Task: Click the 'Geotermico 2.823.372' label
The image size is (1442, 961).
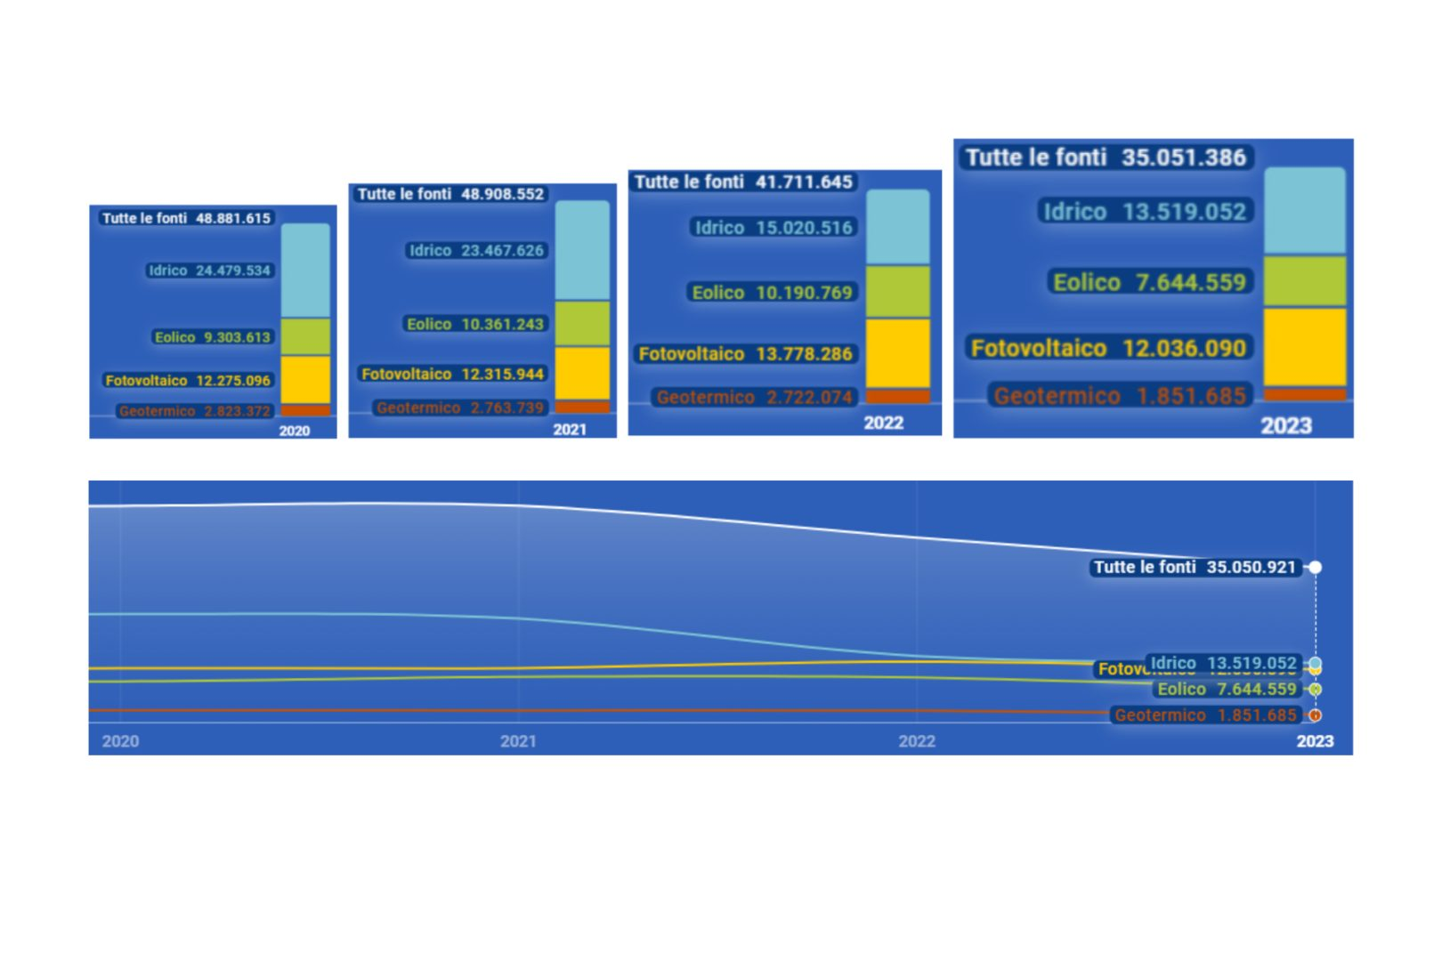Action: click(x=195, y=411)
